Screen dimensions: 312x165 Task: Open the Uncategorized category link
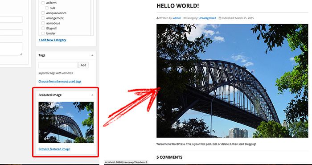(x=207, y=18)
